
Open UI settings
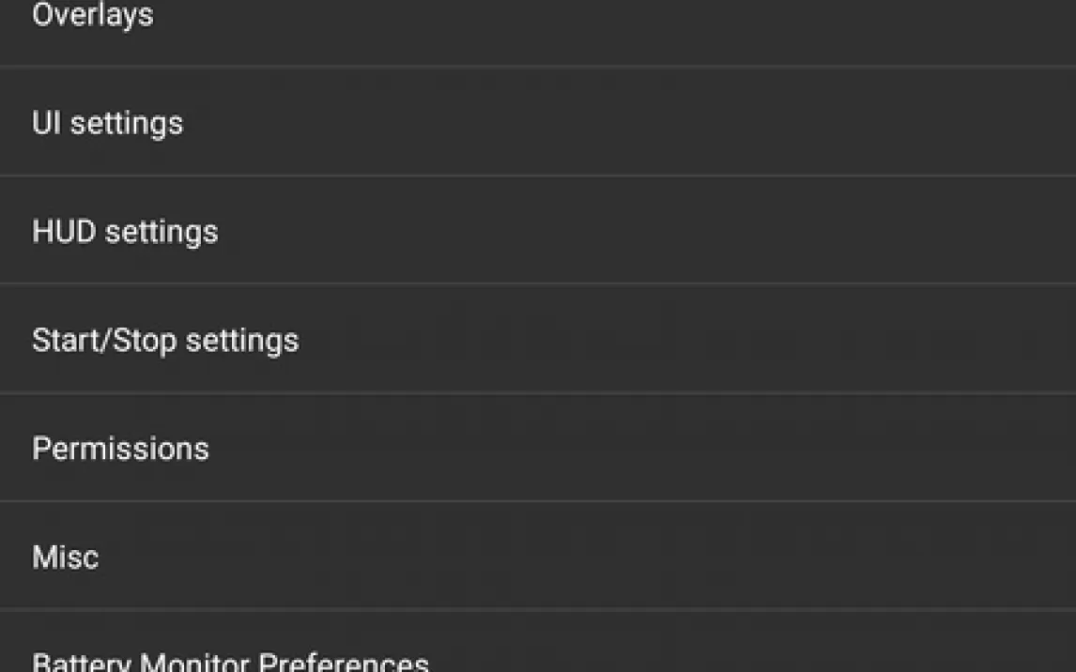click(x=537, y=122)
